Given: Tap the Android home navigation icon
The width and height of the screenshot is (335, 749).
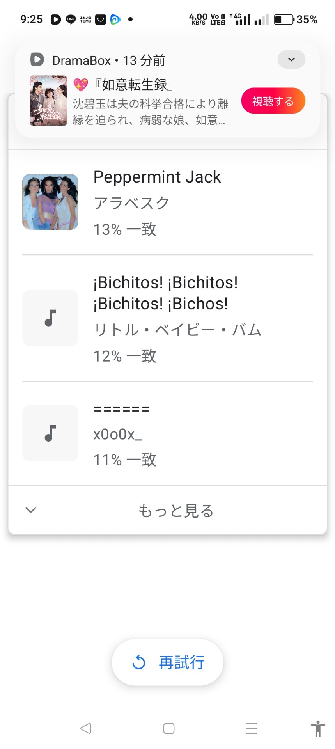Looking at the screenshot, I should (168, 728).
